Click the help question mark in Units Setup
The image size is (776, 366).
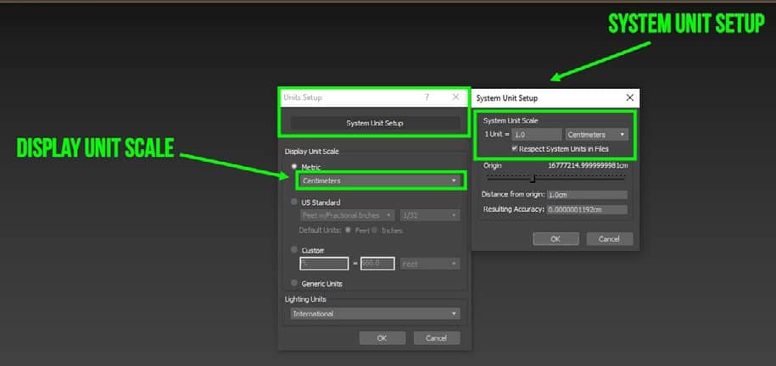tap(427, 97)
